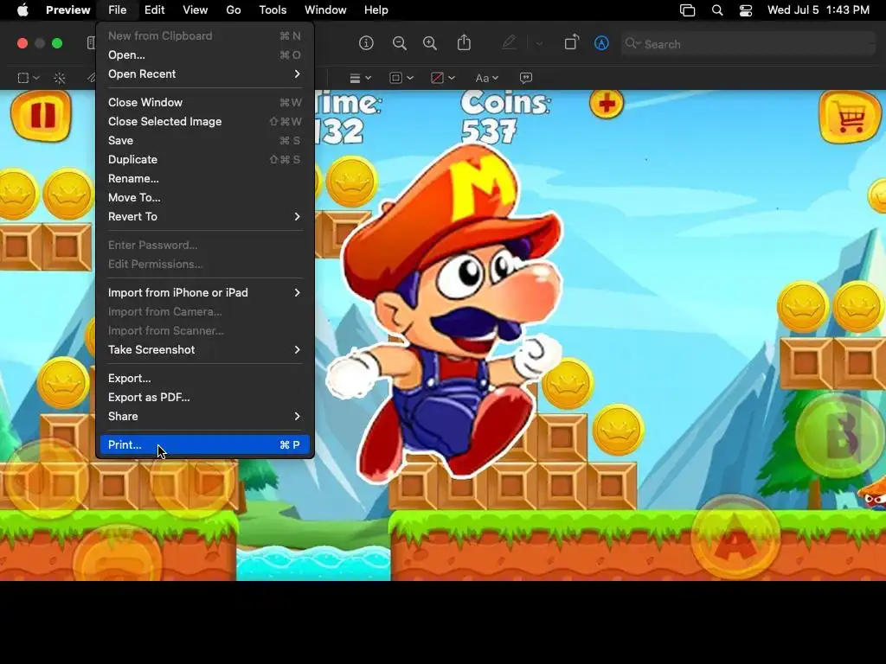Toggle the Markup toolbar icon
The image size is (886, 664).
[x=602, y=43]
